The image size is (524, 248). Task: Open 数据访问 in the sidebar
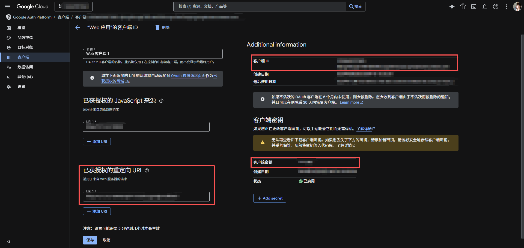click(x=25, y=67)
